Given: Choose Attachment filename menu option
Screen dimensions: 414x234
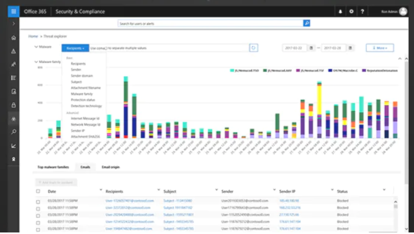Looking at the screenshot, I should pyautogui.click(x=86, y=88).
